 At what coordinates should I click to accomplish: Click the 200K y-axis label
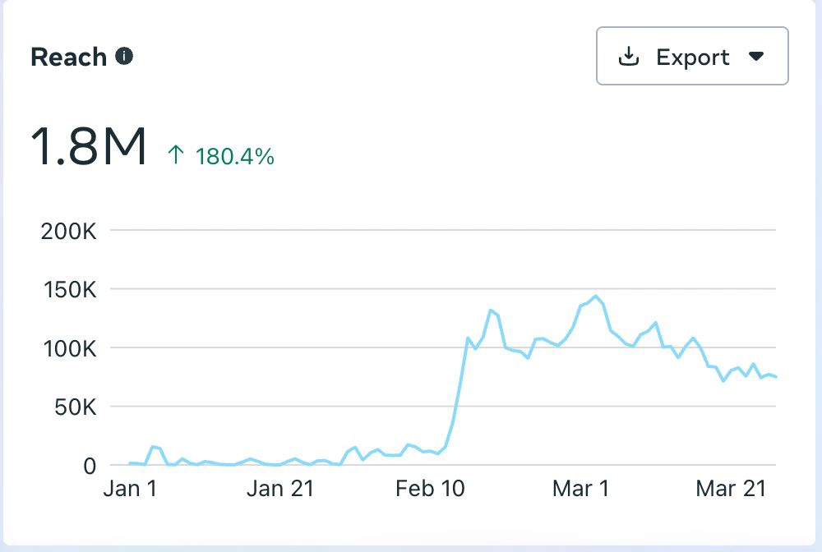(69, 231)
